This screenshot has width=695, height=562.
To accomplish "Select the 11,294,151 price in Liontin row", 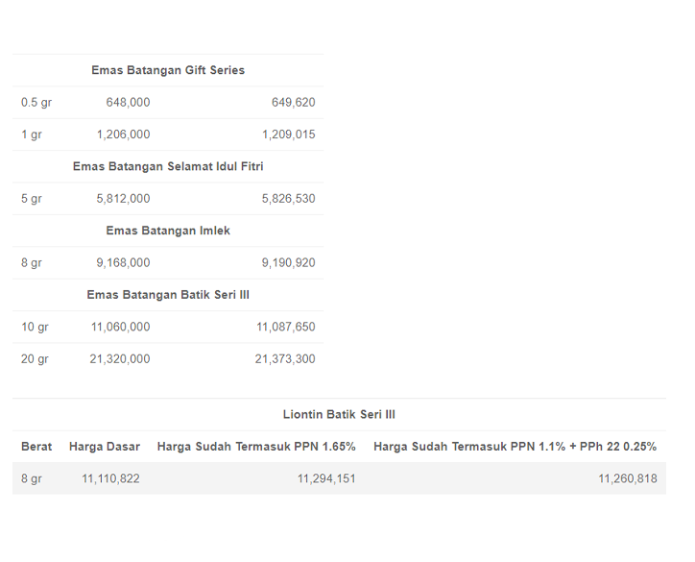I will coord(326,478).
